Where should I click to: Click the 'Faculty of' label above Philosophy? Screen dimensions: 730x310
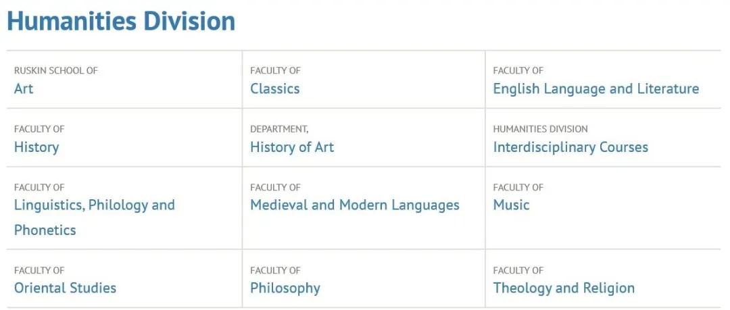click(275, 270)
